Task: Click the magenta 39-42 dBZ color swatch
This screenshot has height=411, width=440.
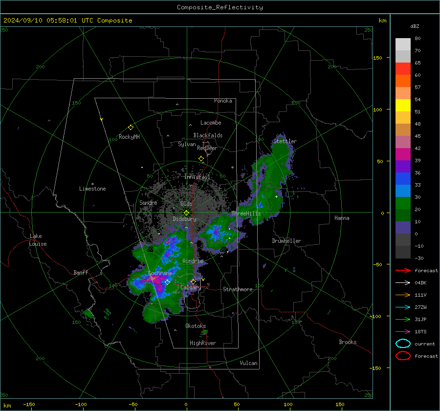Action: tap(403, 154)
